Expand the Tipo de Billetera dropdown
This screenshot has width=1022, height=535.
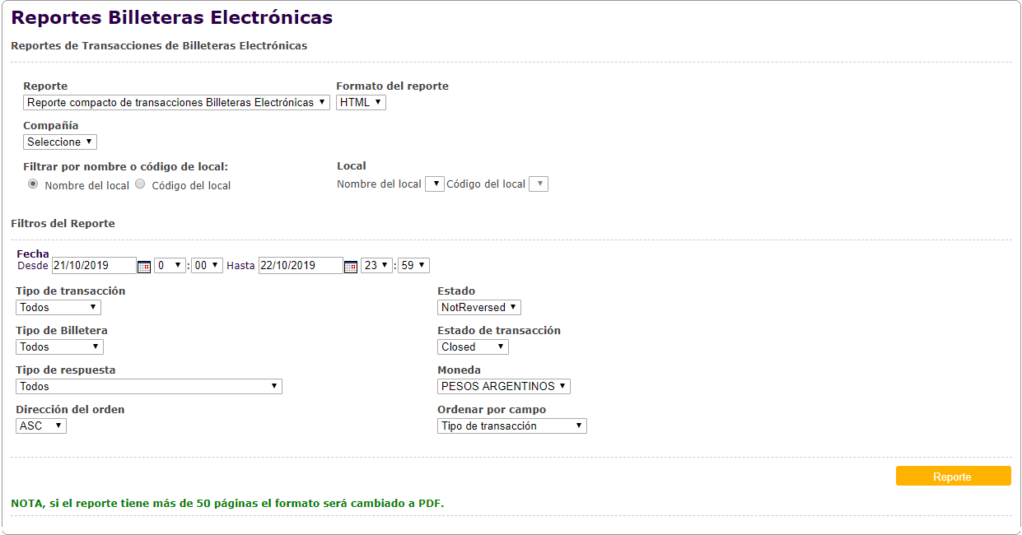pyautogui.click(x=59, y=347)
